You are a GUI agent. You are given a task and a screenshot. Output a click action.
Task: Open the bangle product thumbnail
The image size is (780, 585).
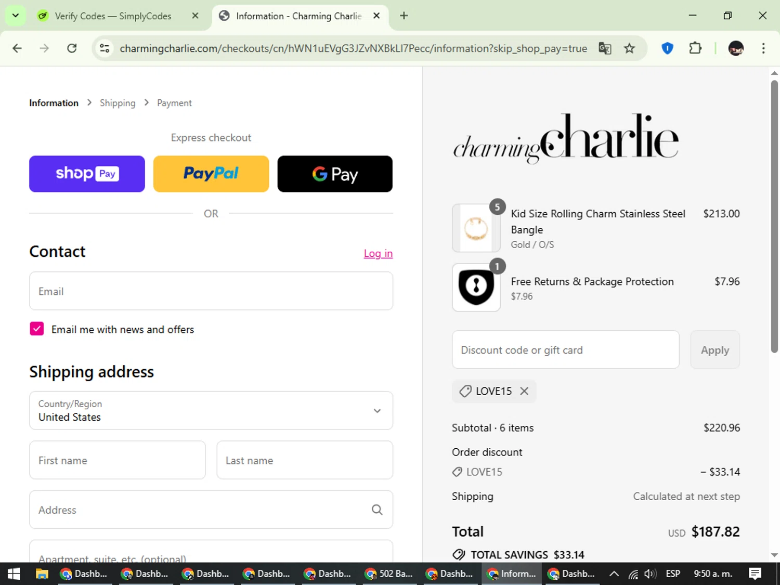click(476, 228)
